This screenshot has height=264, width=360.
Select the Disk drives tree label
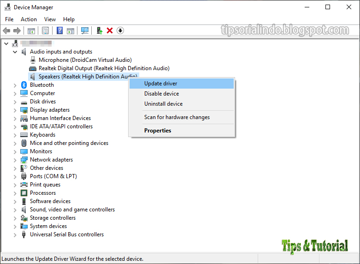point(43,102)
